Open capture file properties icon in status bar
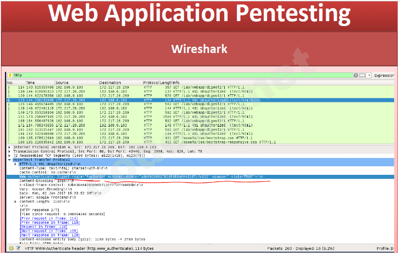Viewport: 400px width, 253px height. [x=18, y=248]
